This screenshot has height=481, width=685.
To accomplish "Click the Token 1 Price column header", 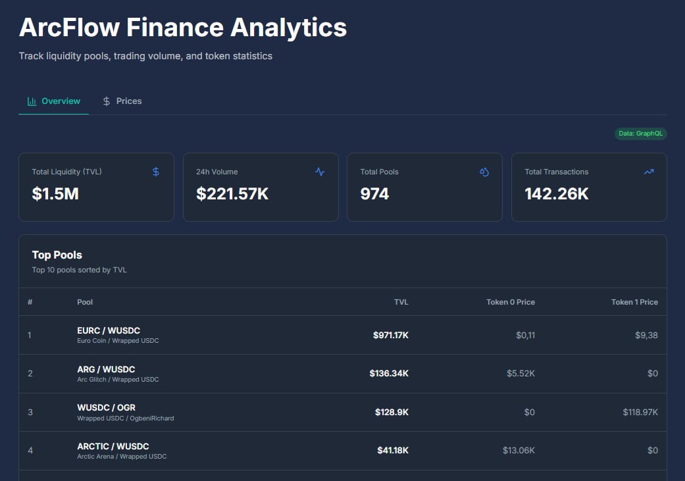I will pyautogui.click(x=633, y=302).
